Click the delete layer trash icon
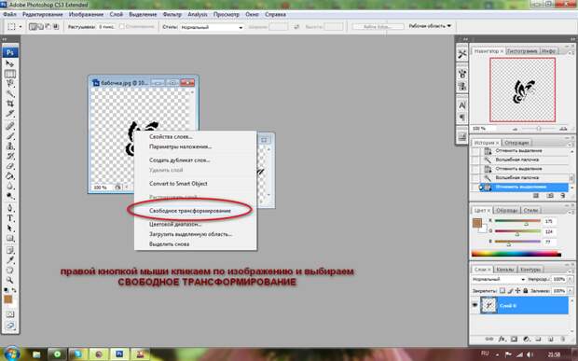 (563, 339)
